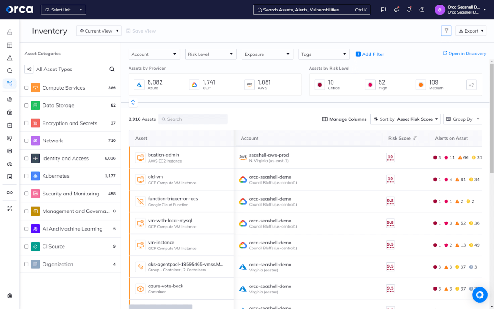Viewport: 494px width, 309px height.
Task: Select the inventory sidebar icon
Action: pyautogui.click(x=10, y=84)
